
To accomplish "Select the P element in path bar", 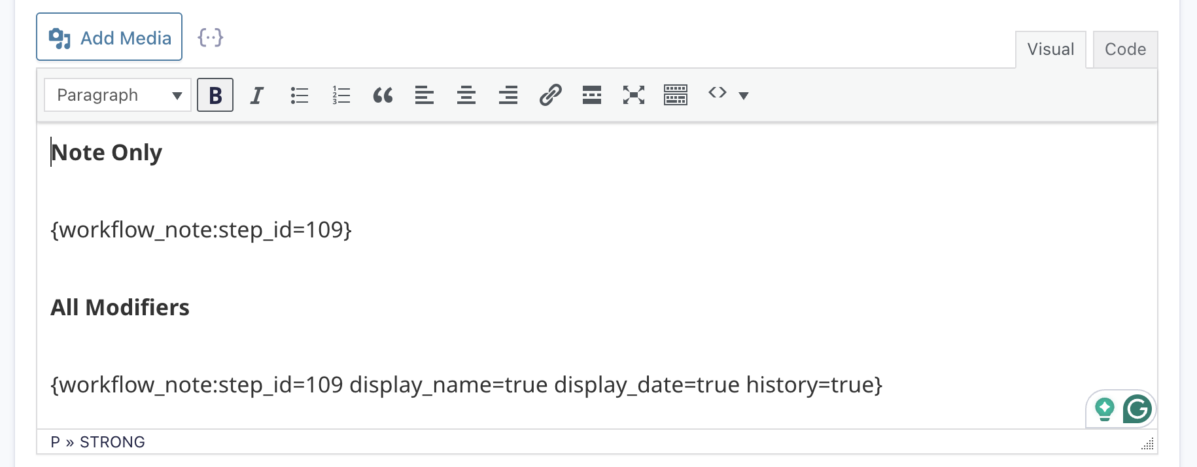I will point(55,442).
